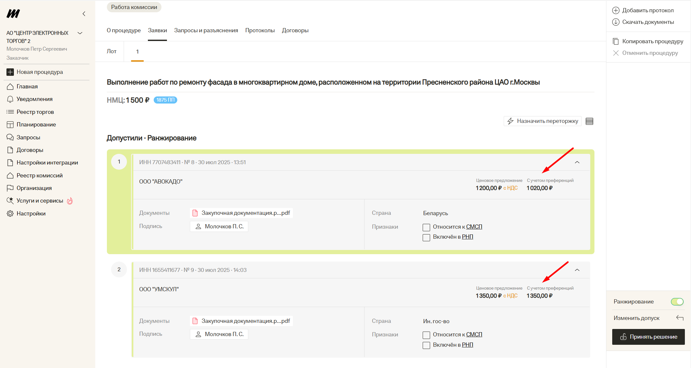
Task: Click the Скачать документы download icon
Action: click(x=616, y=22)
